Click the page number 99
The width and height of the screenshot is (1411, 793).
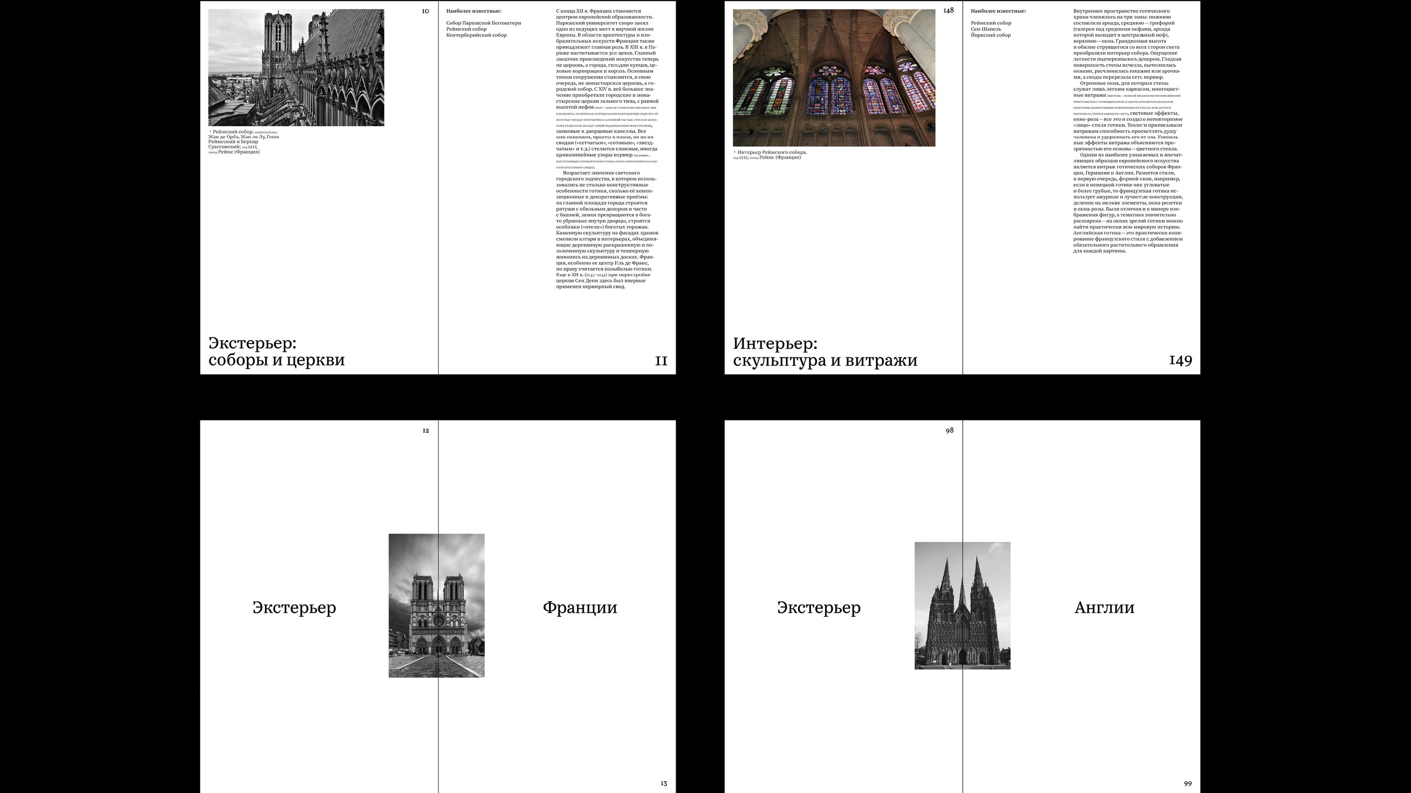click(1188, 783)
